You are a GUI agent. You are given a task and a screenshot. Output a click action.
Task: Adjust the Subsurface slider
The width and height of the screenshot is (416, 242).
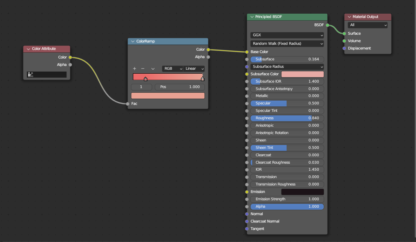[287, 59]
